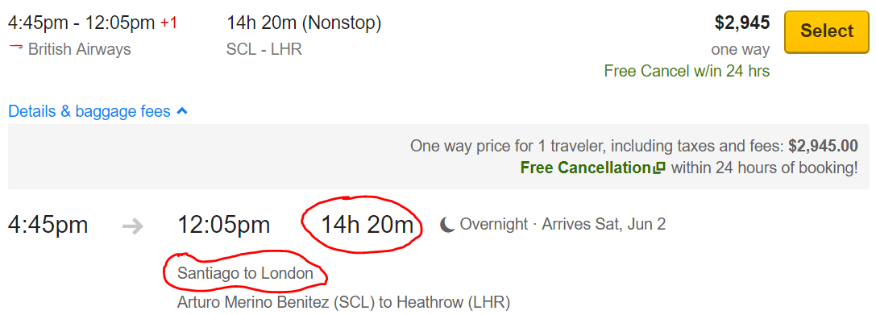This screenshot has height=315, width=876.
Task: Click the Overnight moon icon
Action: 447,225
